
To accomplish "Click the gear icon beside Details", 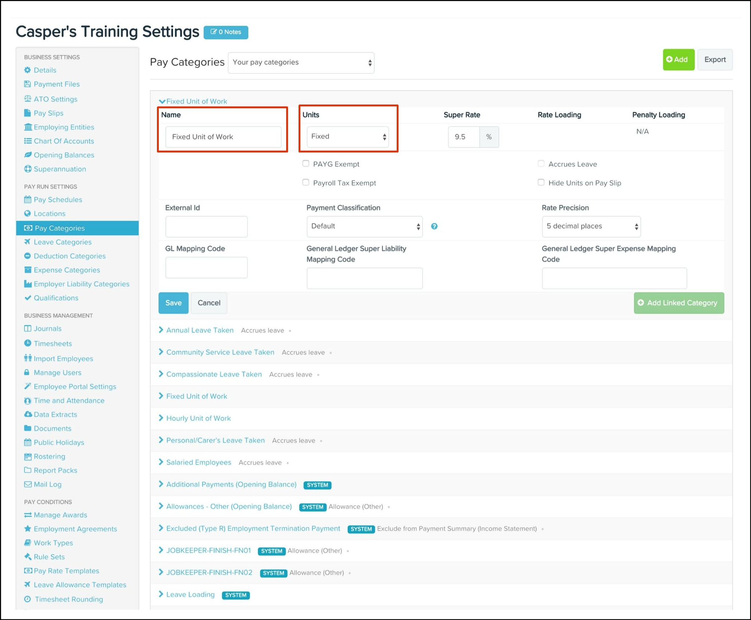I will pos(27,70).
